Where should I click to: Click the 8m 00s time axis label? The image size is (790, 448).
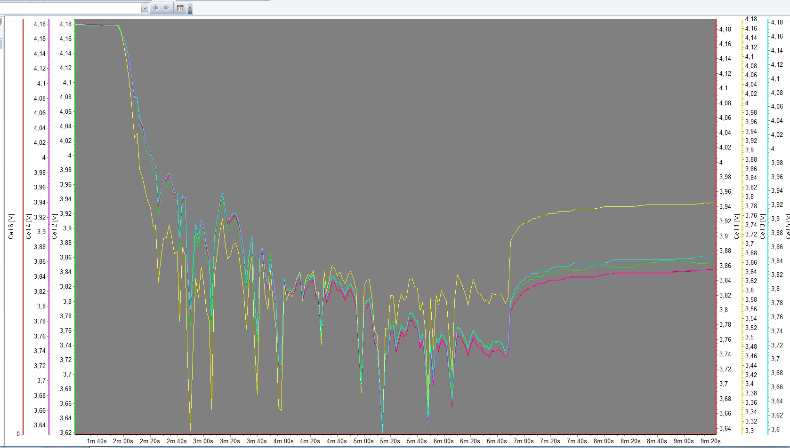pos(604,441)
